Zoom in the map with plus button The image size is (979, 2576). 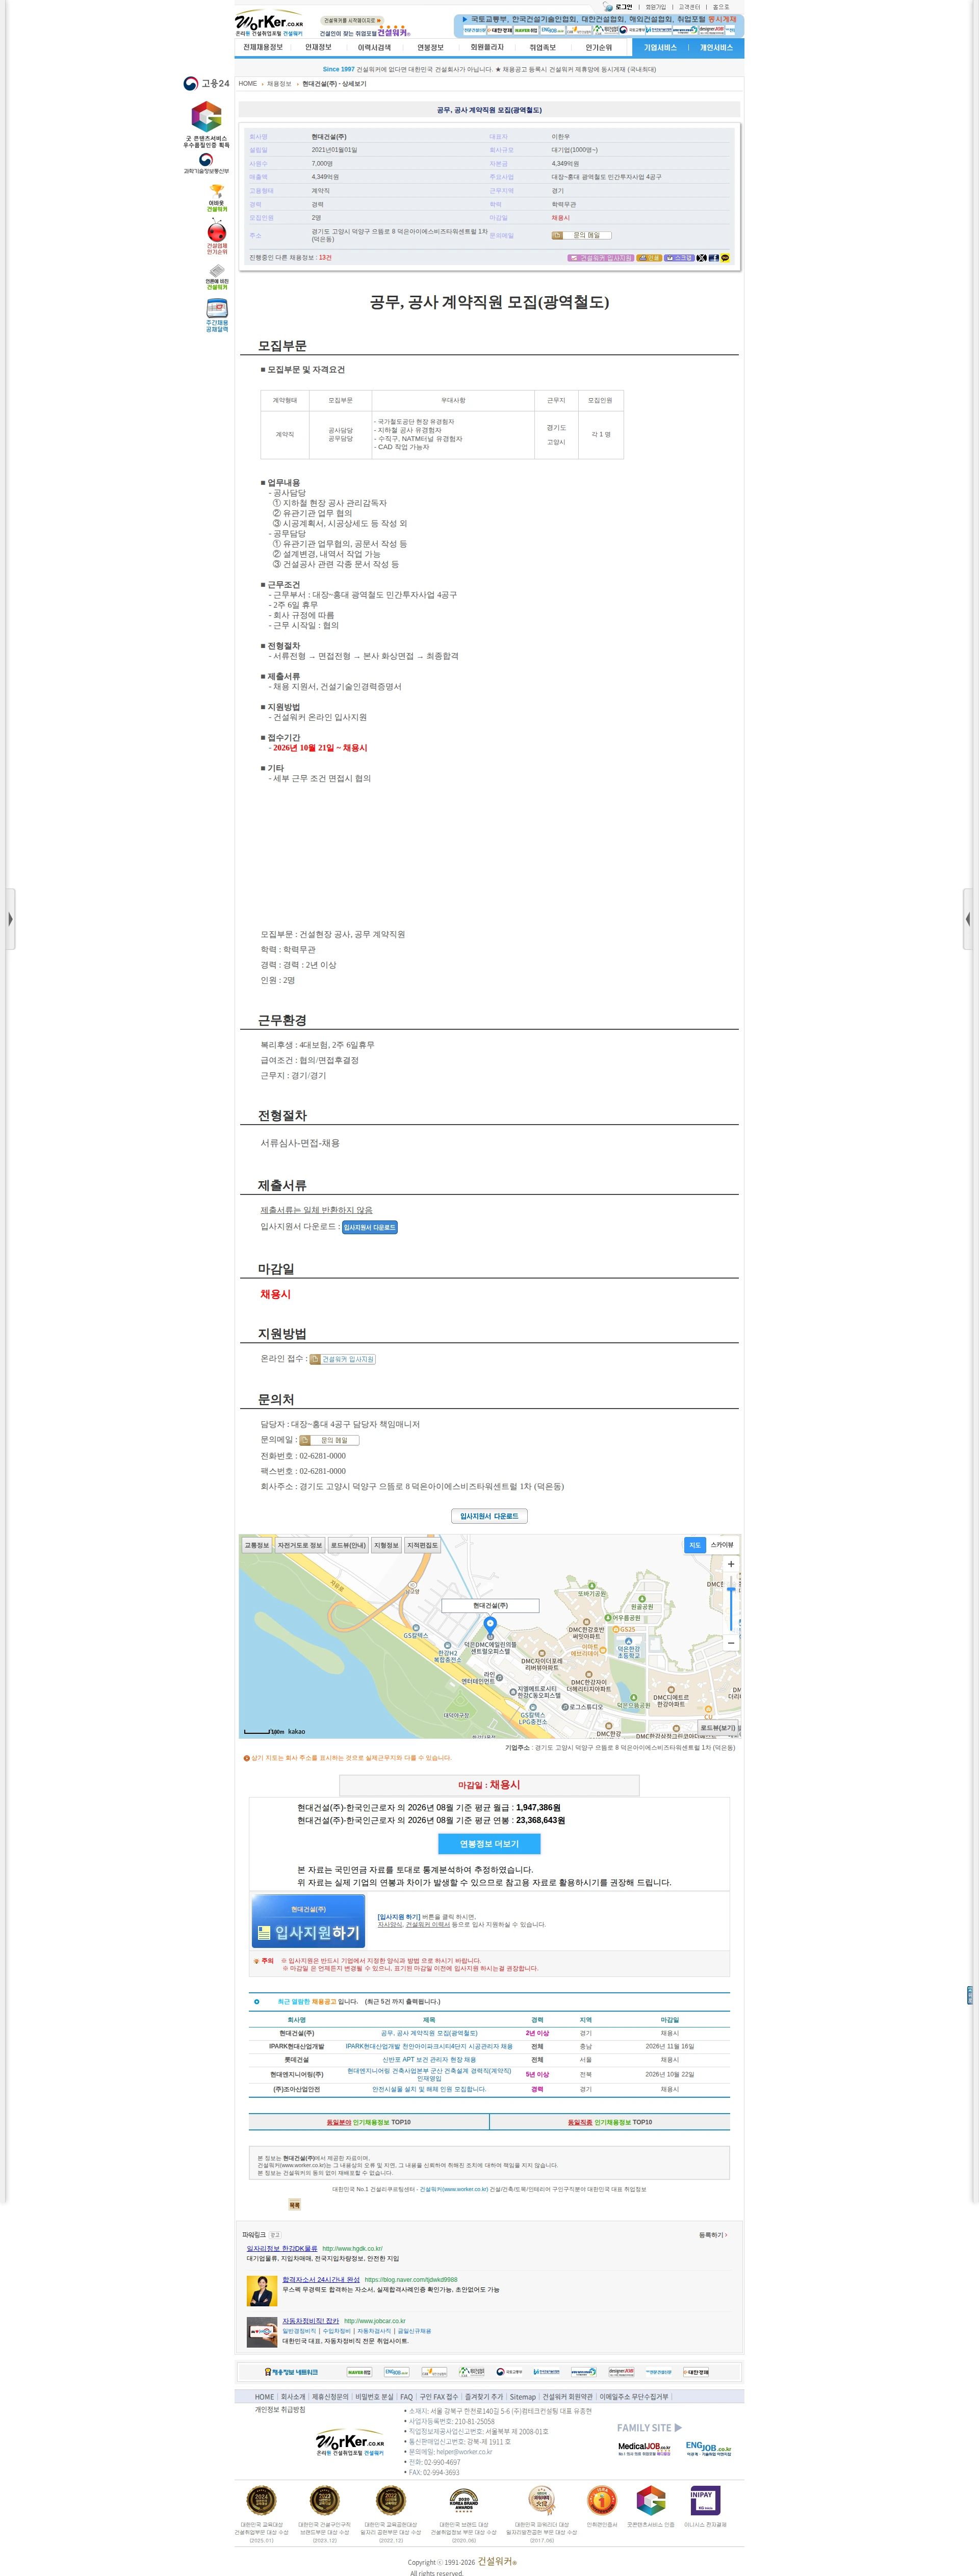[x=731, y=1564]
